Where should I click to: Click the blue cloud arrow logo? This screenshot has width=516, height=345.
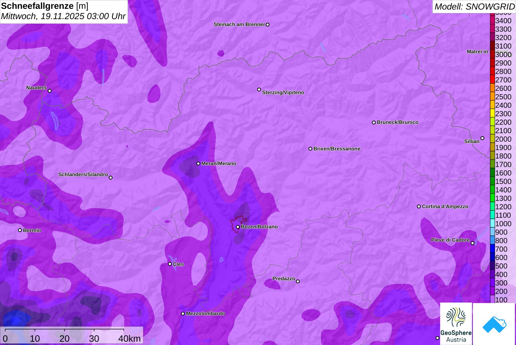click(x=494, y=324)
